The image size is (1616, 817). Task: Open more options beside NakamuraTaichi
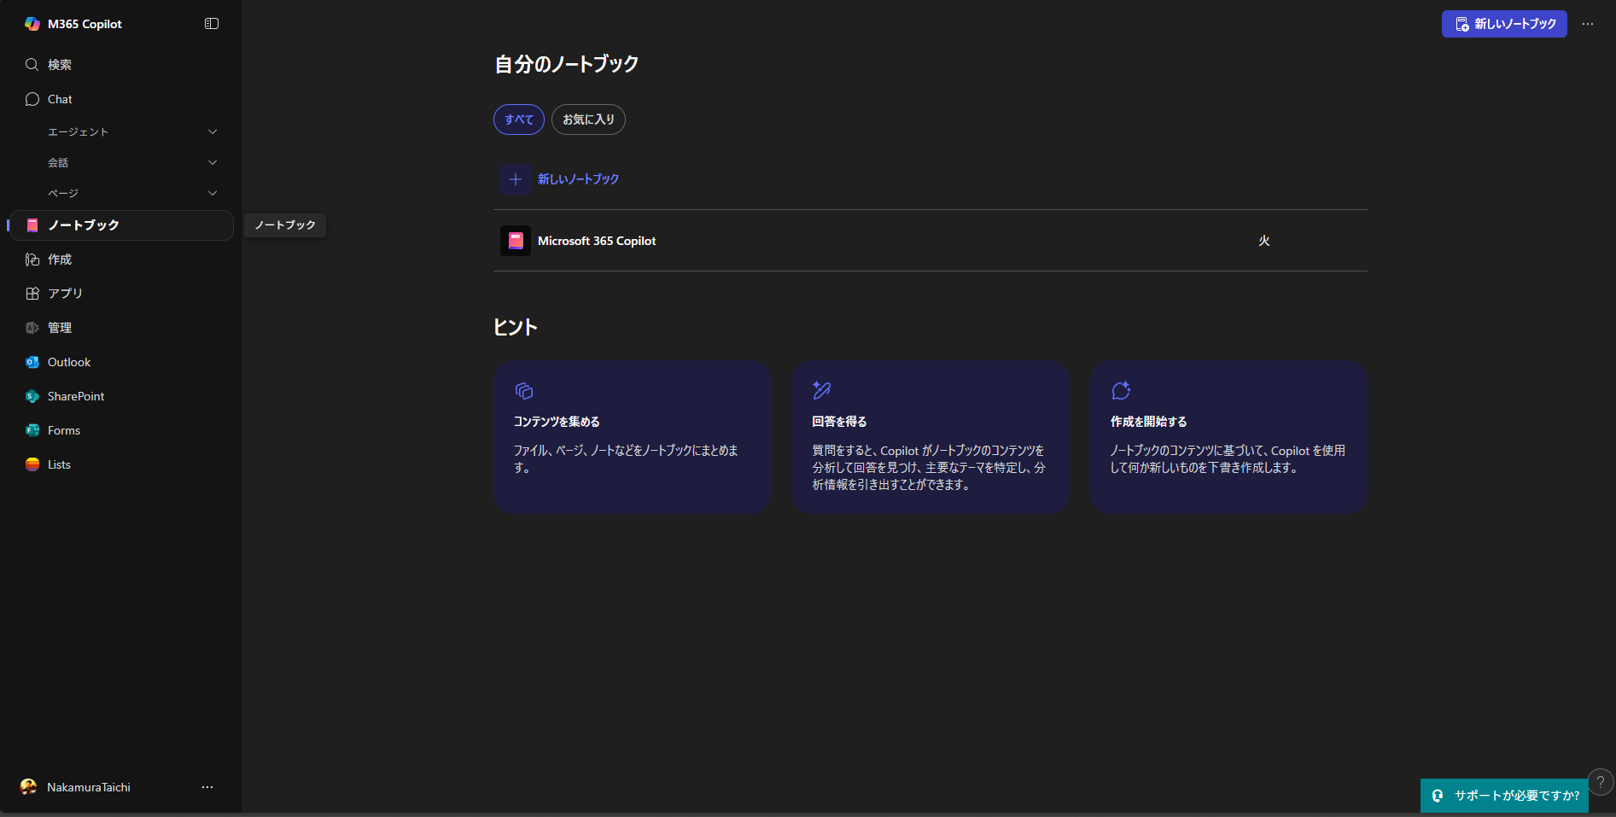pyautogui.click(x=207, y=787)
